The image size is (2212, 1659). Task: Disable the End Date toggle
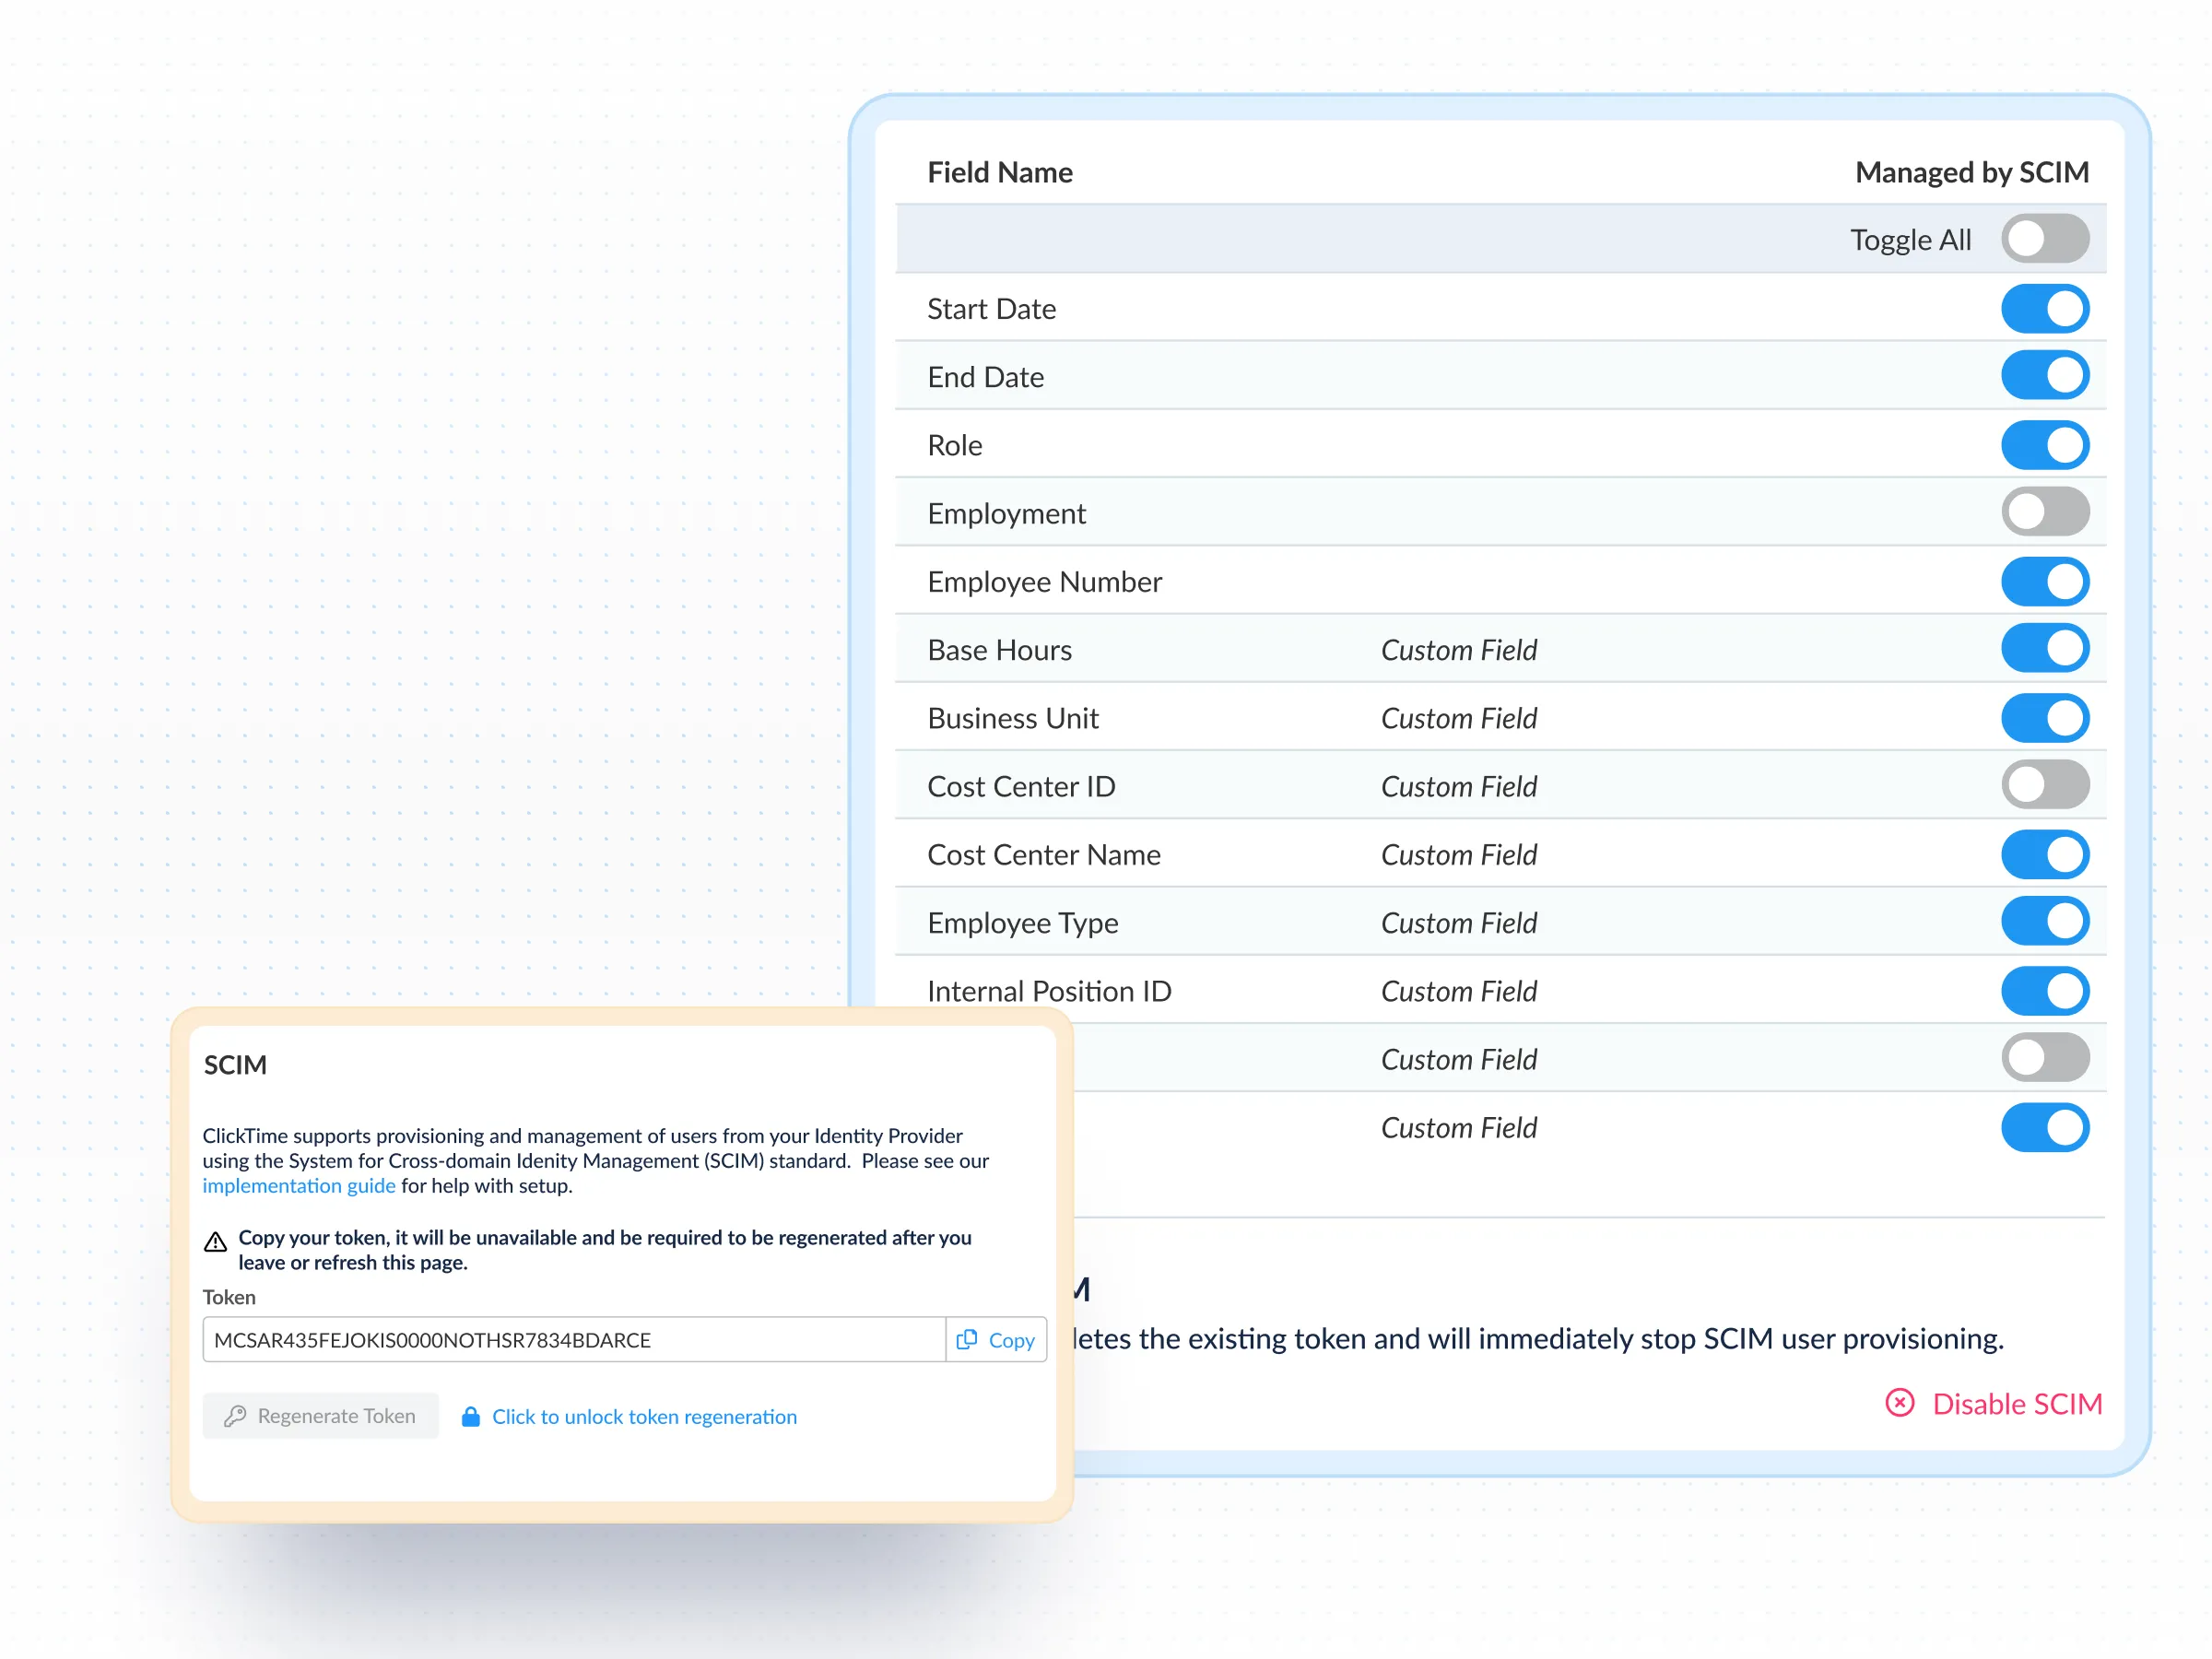2044,376
